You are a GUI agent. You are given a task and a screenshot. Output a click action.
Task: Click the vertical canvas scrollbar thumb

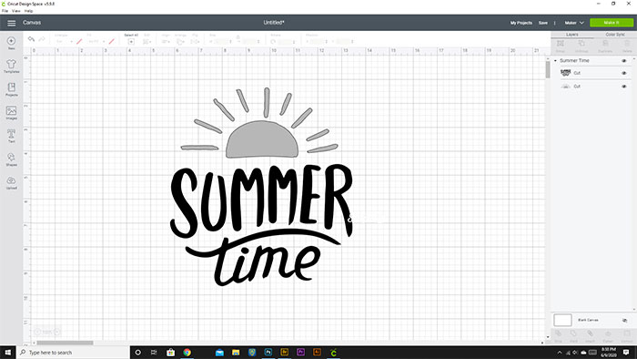pyautogui.click(x=548, y=69)
